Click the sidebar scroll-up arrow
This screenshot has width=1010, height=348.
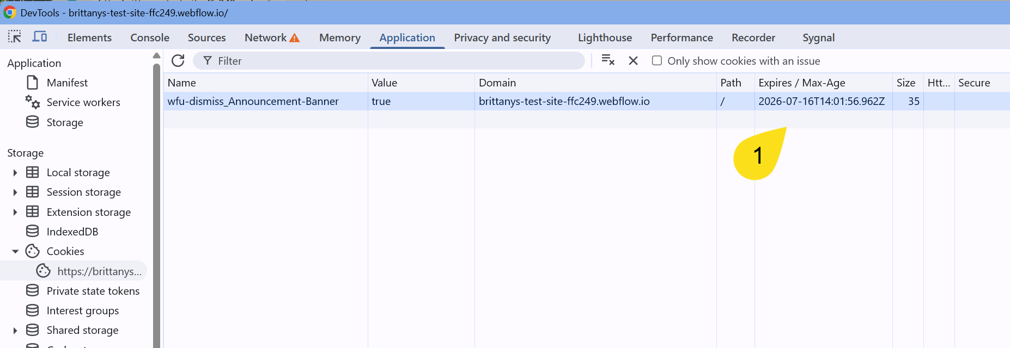coord(157,55)
